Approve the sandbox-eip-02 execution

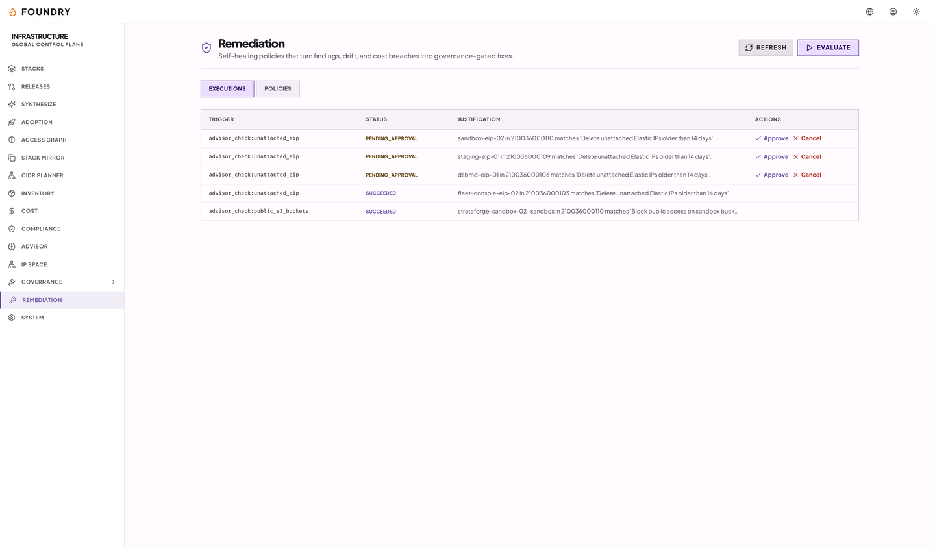click(x=771, y=138)
